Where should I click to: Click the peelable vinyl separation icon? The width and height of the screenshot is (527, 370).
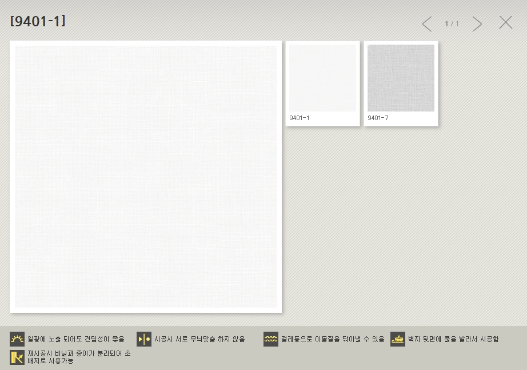(17, 357)
